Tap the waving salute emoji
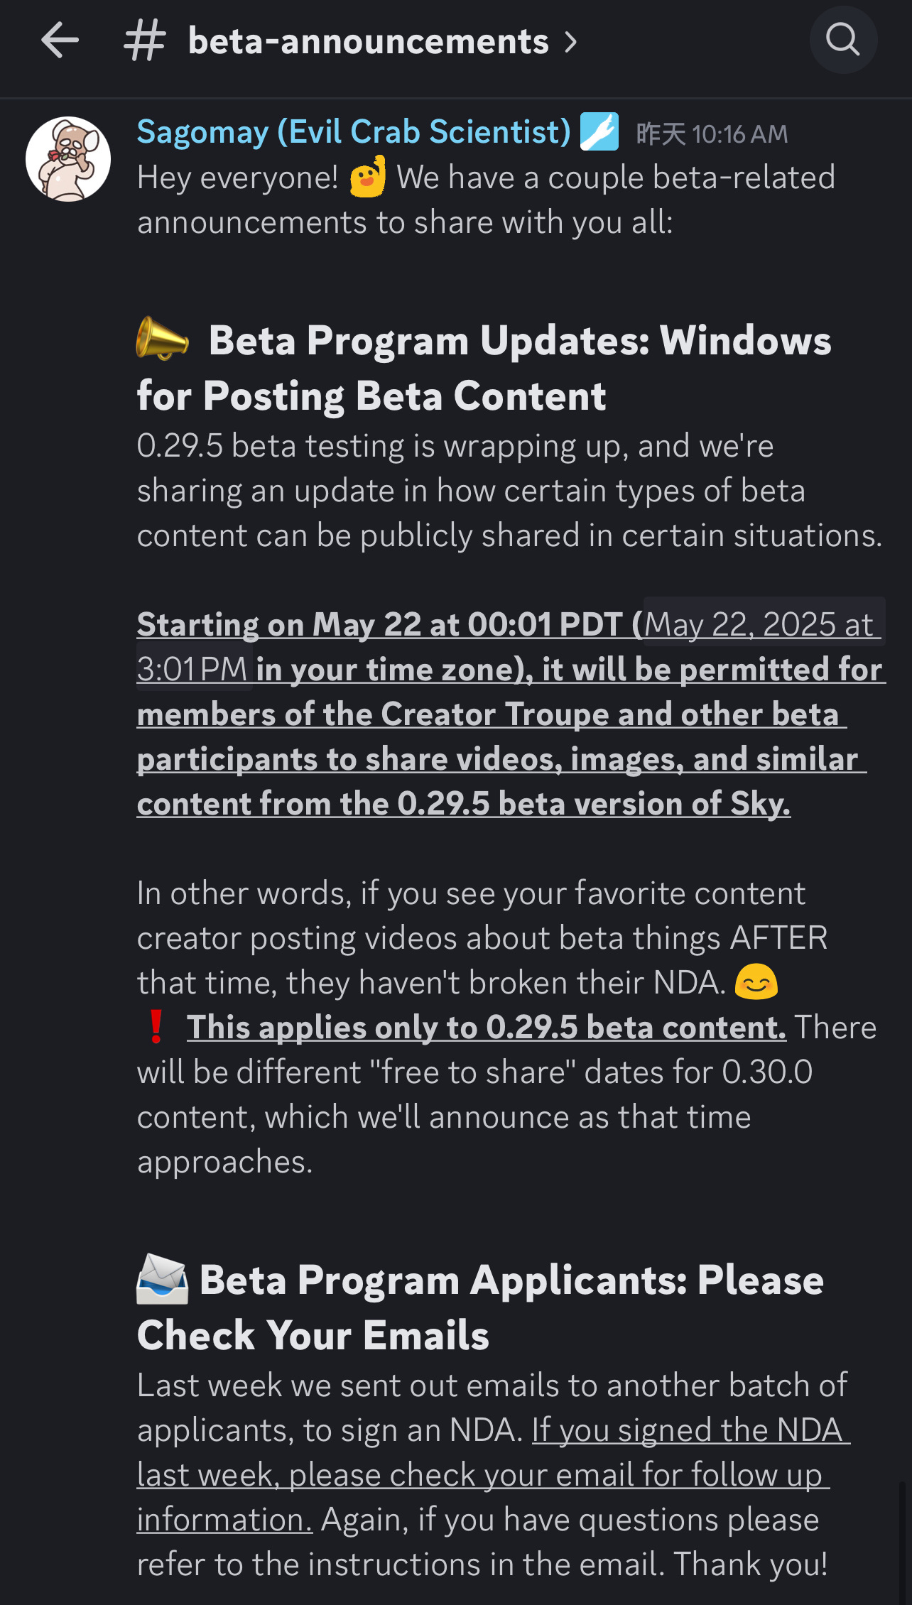This screenshot has height=1605, width=912. 368,178
